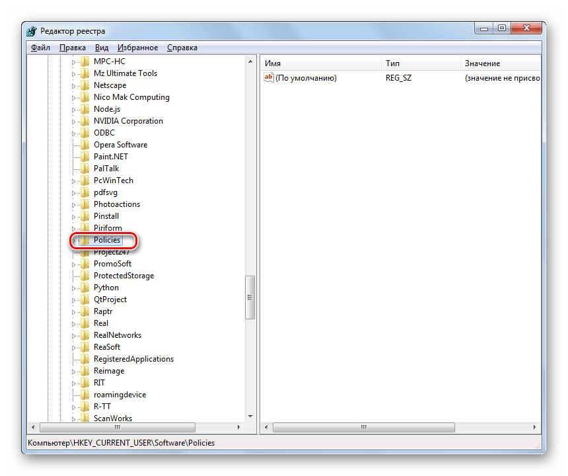Select the Policies key
The image size is (568, 476).
click(x=107, y=240)
